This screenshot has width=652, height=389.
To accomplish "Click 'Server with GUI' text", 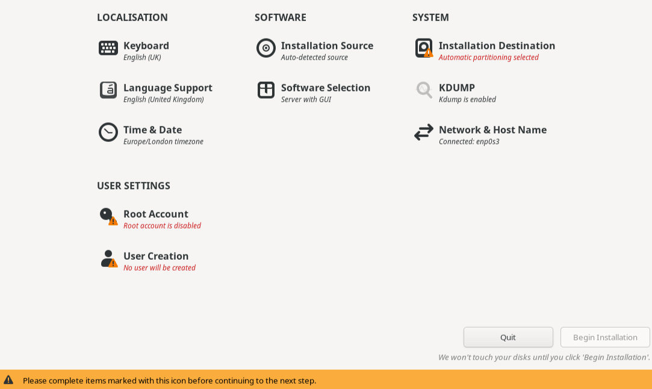I will (x=306, y=99).
